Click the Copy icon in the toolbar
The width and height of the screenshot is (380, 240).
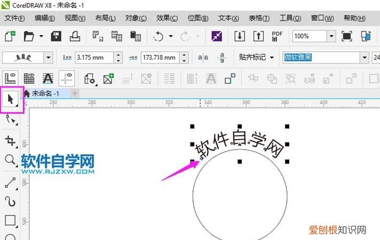116,36
